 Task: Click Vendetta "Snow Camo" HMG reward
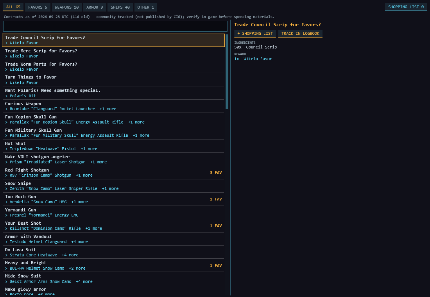pyautogui.click(x=38, y=202)
